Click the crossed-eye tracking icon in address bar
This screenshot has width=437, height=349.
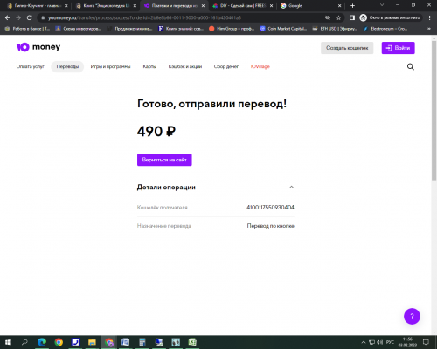[x=328, y=17]
